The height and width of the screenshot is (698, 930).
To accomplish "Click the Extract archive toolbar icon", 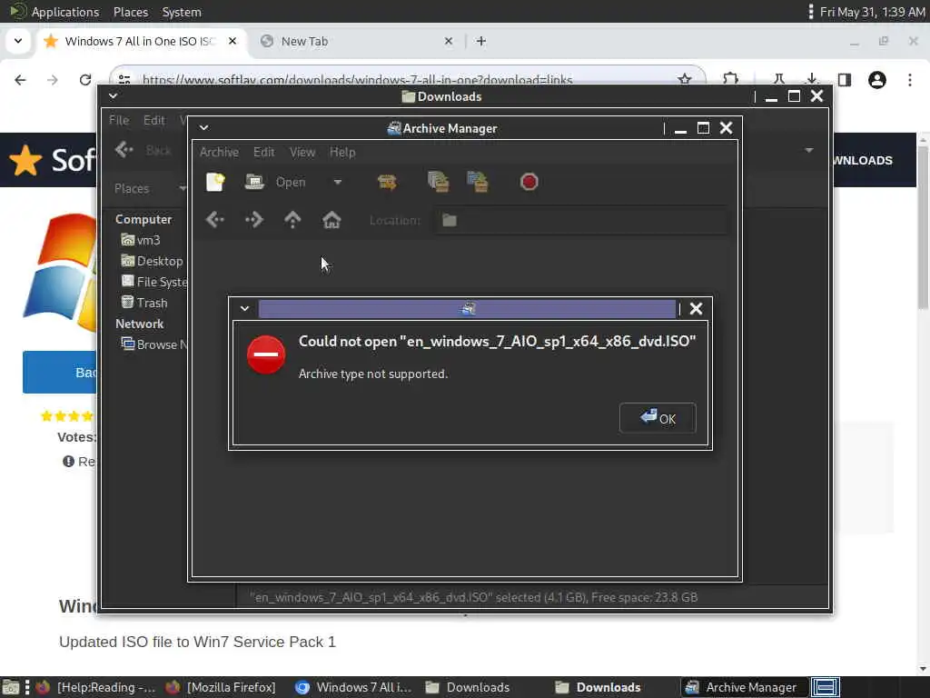I will (387, 182).
